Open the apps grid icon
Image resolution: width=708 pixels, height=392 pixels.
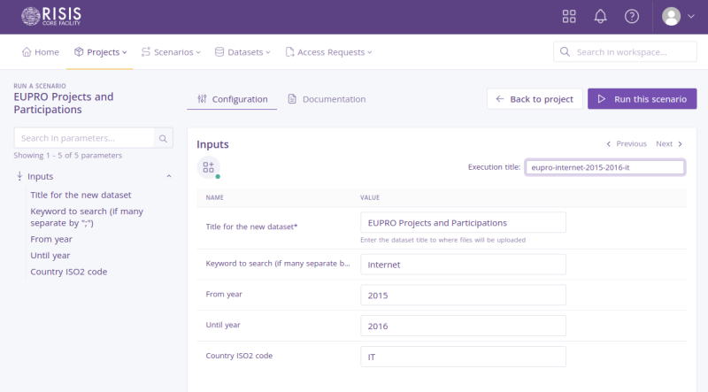569,17
